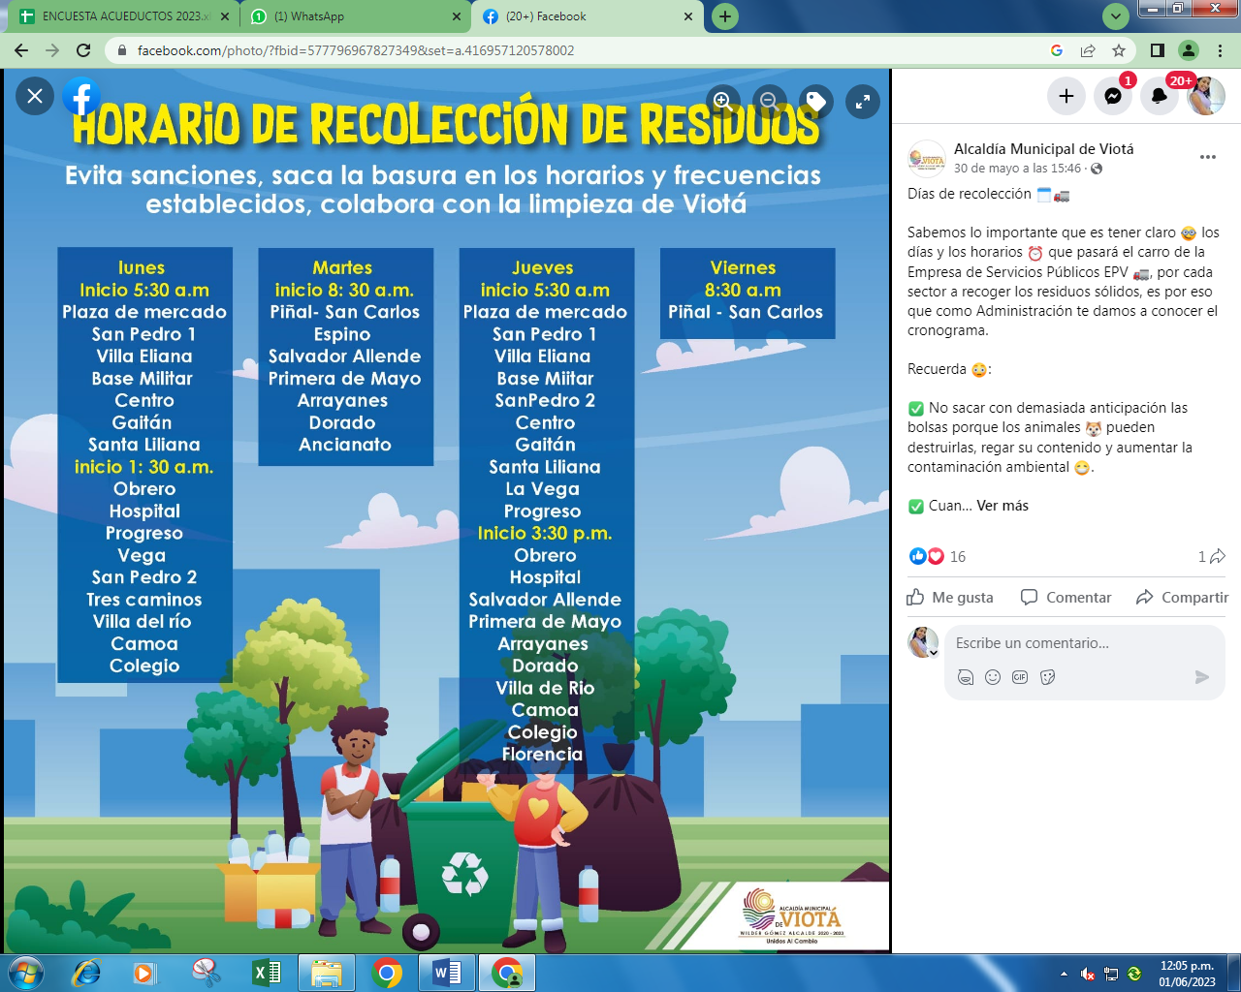Zoom out of the photo
1241x992 pixels.
pos(768,100)
